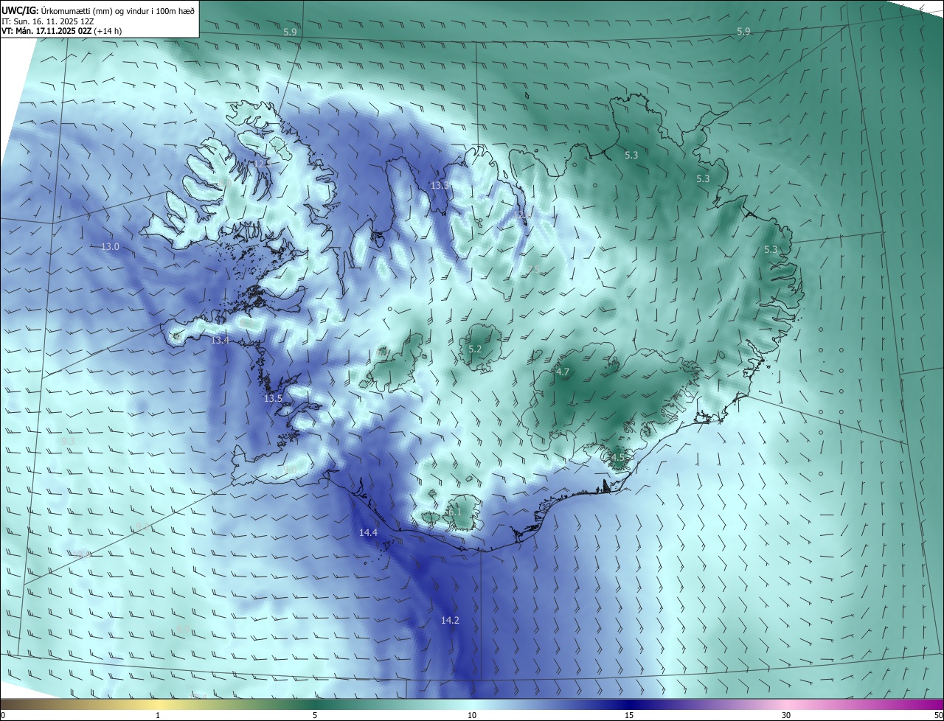Click the 15 tick on the color scale

(x=629, y=715)
